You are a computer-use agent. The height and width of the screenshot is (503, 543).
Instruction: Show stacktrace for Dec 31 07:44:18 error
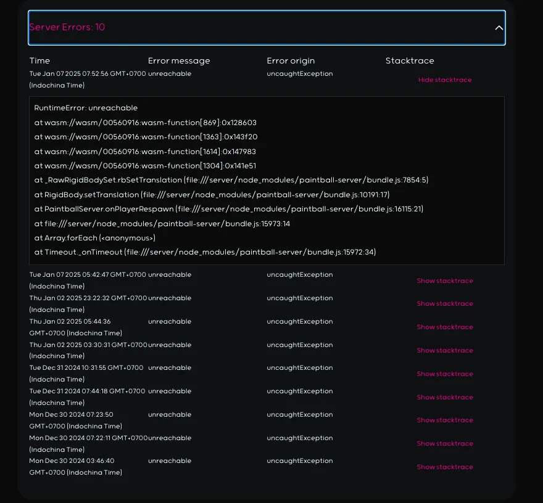[x=445, y=397]
